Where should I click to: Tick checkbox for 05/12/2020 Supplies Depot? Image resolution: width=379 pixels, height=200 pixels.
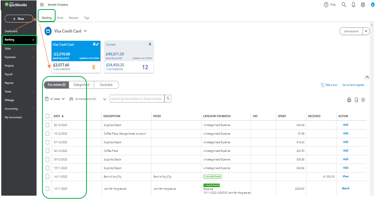coord(47,159)
